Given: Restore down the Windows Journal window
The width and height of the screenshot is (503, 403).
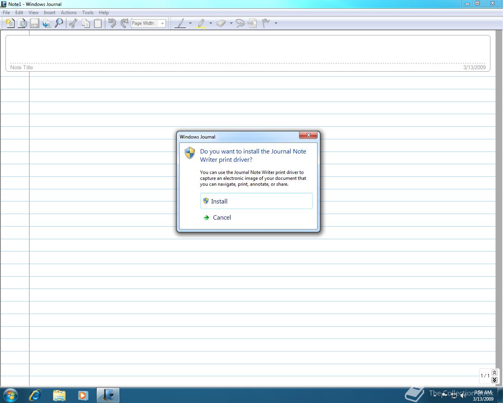Looking at the screenshot, I should [477, 4].
